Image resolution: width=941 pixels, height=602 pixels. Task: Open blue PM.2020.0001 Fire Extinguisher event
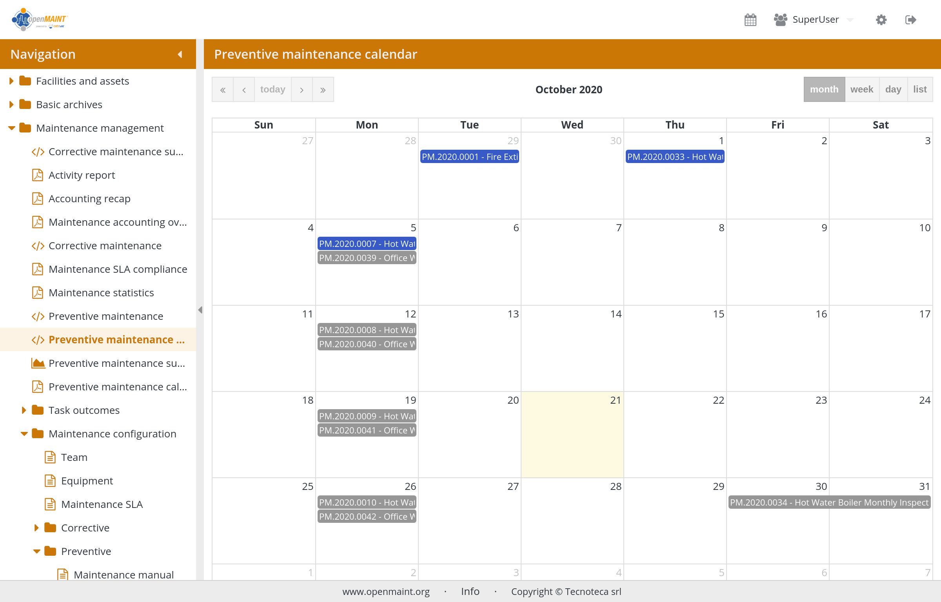pos(469,157)
